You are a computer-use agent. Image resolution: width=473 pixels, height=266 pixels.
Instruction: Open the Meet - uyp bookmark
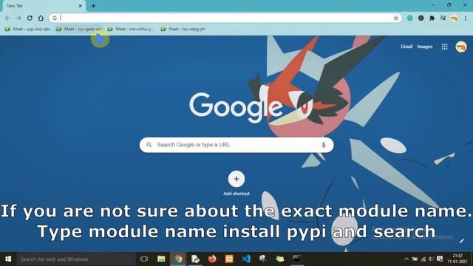[28, 29]
